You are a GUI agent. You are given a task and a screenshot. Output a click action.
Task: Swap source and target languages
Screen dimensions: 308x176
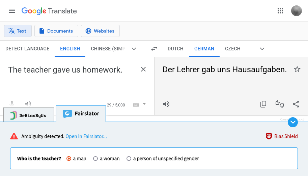(x=154, y=49)
